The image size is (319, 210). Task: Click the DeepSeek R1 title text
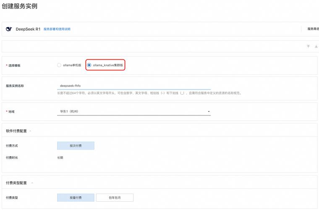click(28, 29)
